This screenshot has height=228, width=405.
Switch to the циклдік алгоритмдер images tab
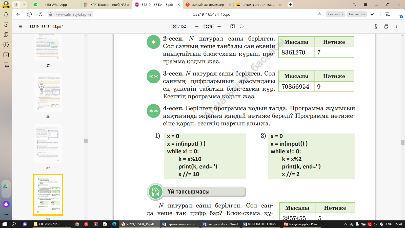[259, 5]
